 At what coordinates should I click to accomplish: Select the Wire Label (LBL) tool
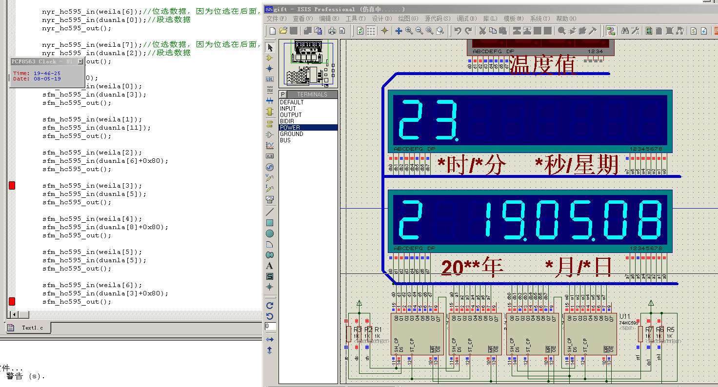point(270,79)
